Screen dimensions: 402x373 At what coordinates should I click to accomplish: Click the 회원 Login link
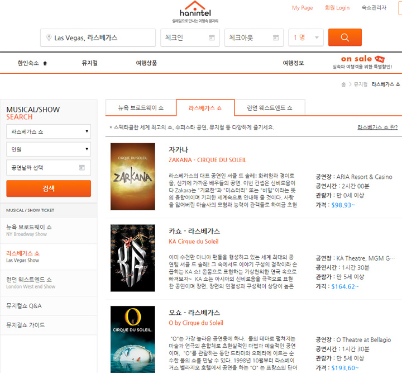click(337, 8)
